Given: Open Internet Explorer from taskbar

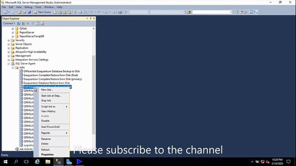Looking at the screenshot, I should point(37,162).
